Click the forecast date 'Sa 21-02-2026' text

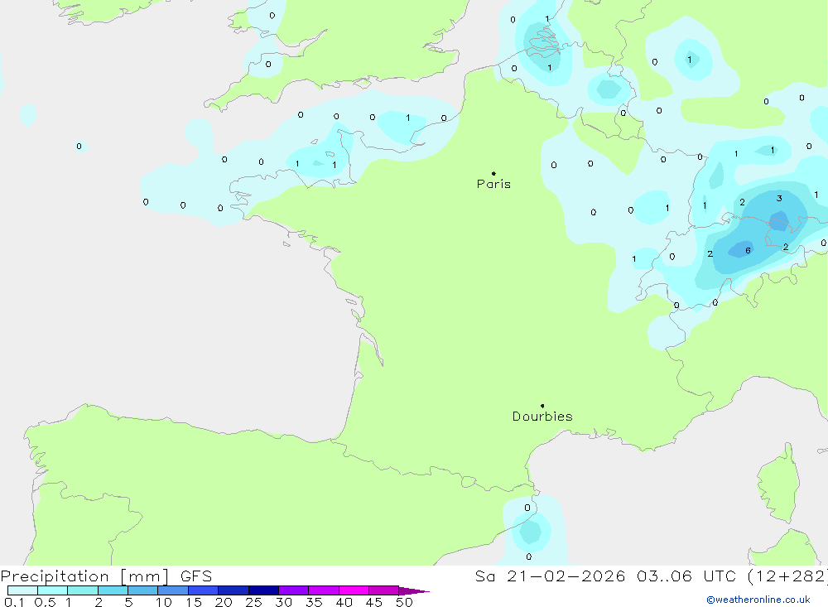(x=550, y=576)
